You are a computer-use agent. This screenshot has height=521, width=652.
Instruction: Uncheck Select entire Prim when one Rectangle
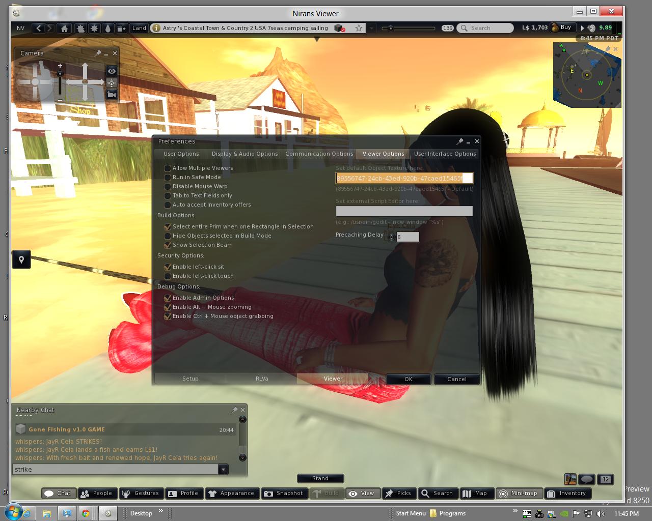tap(168, 227)
